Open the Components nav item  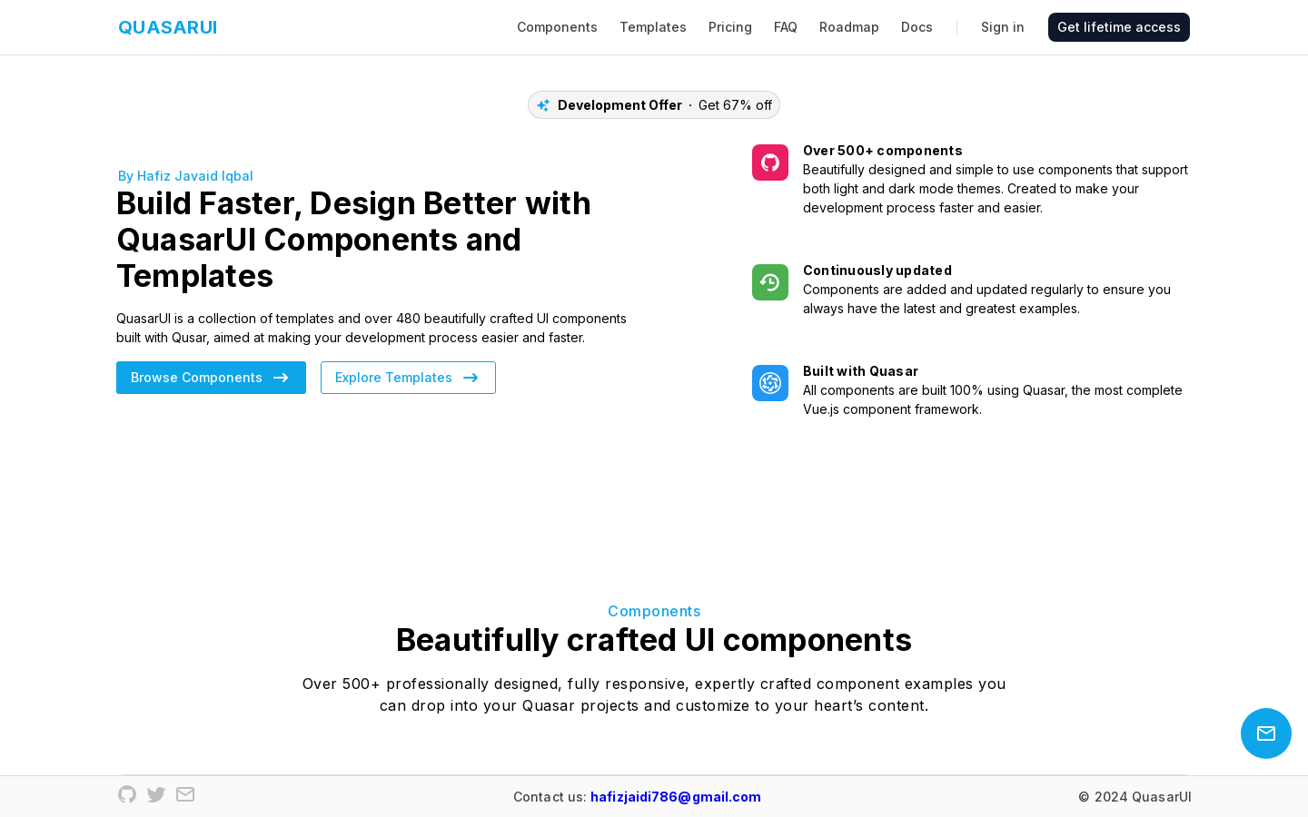coord(557,27)
